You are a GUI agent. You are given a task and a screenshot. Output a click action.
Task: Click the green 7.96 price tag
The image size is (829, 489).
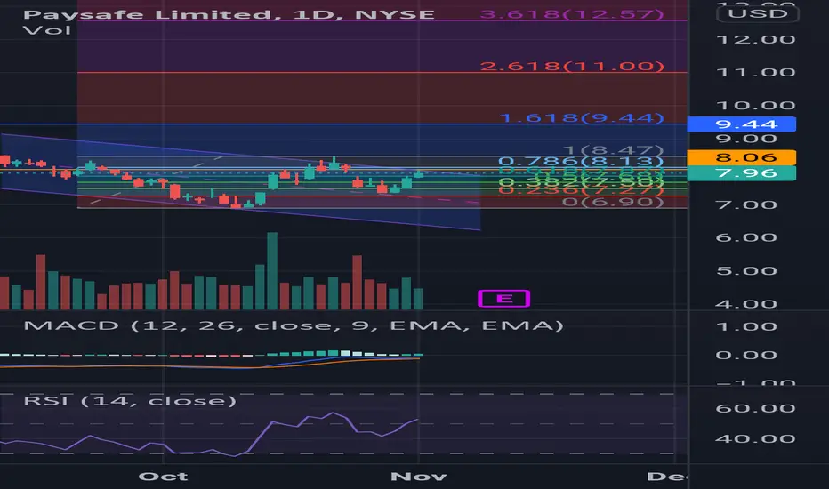tap(741, 172)
